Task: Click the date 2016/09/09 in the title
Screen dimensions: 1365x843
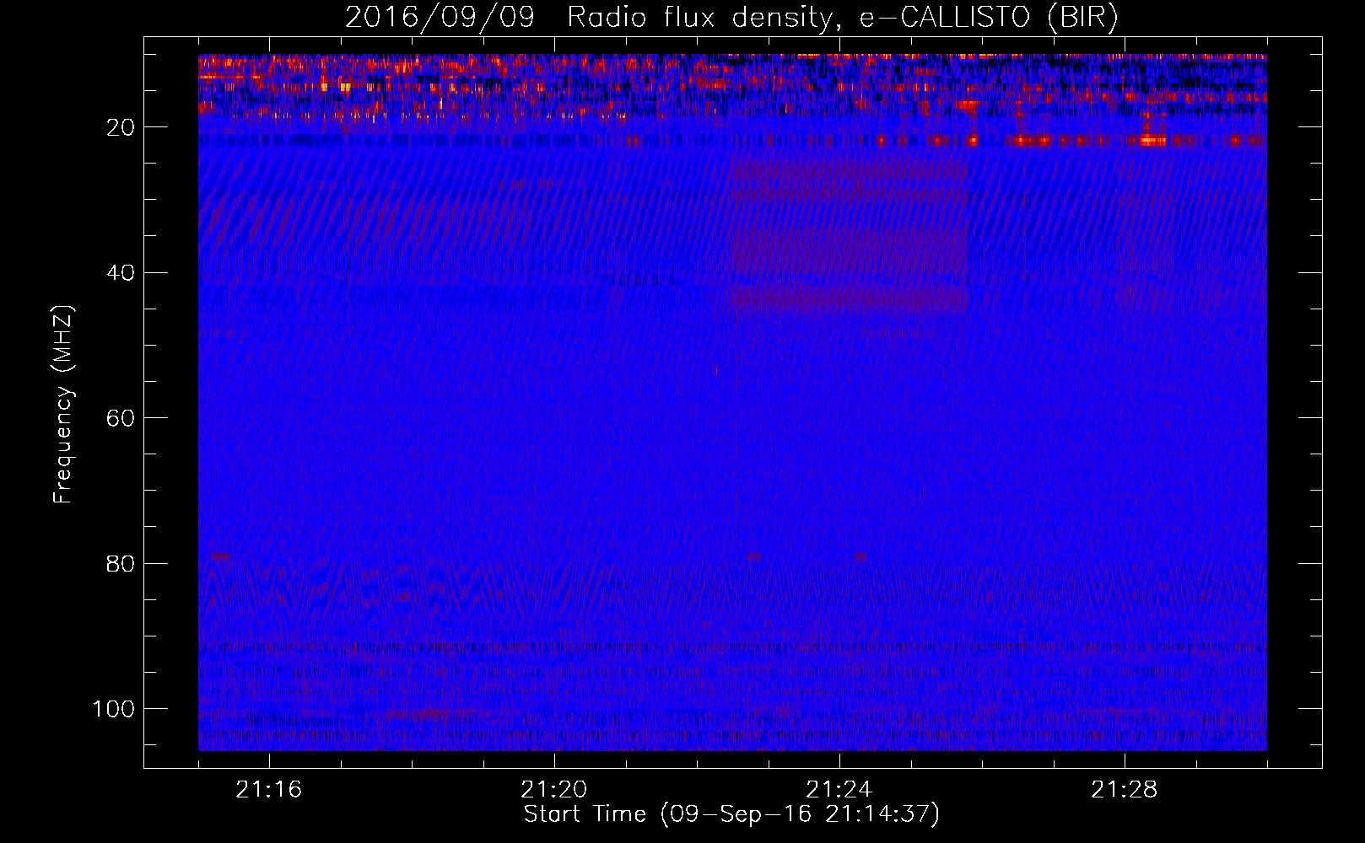Action: click(440, 17)
